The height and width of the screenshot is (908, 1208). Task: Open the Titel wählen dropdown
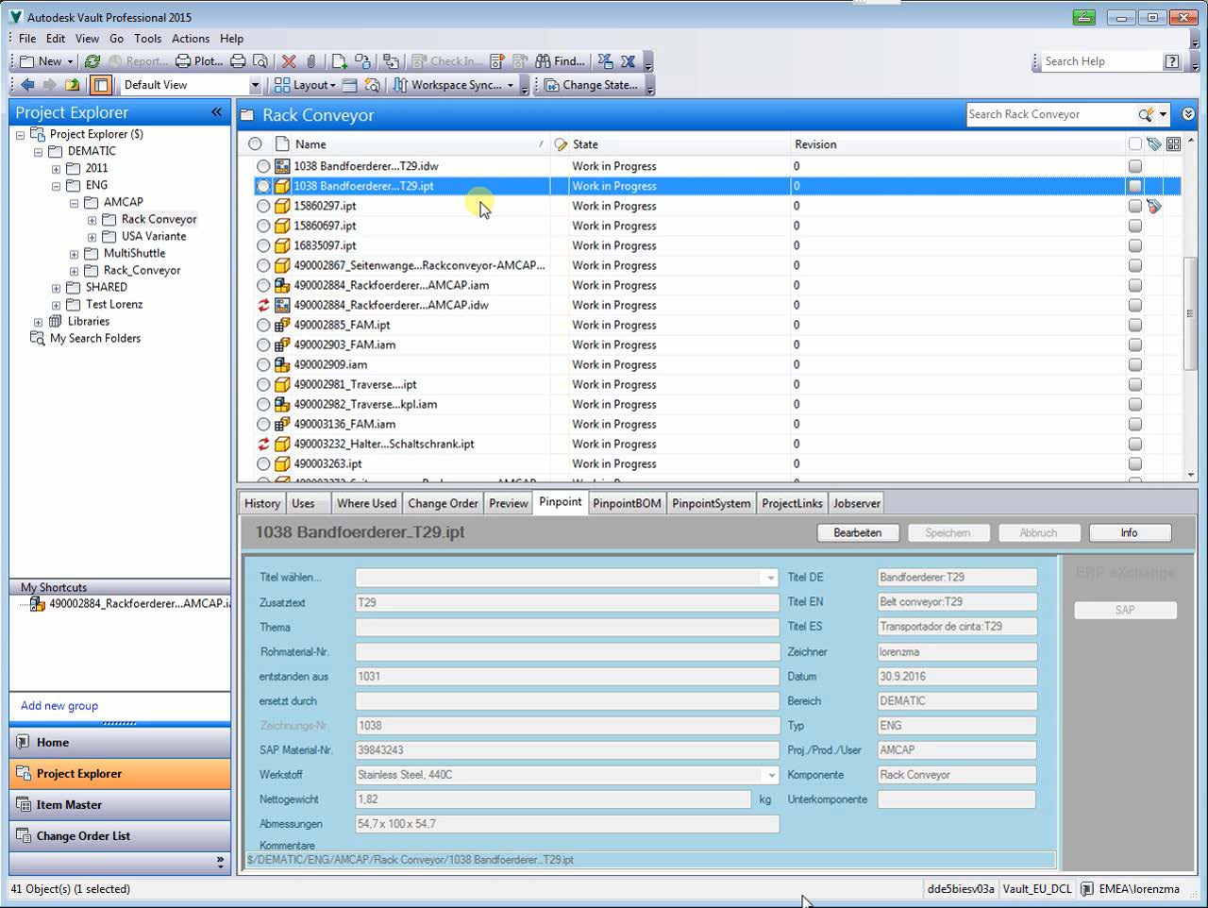coord(770,578)
